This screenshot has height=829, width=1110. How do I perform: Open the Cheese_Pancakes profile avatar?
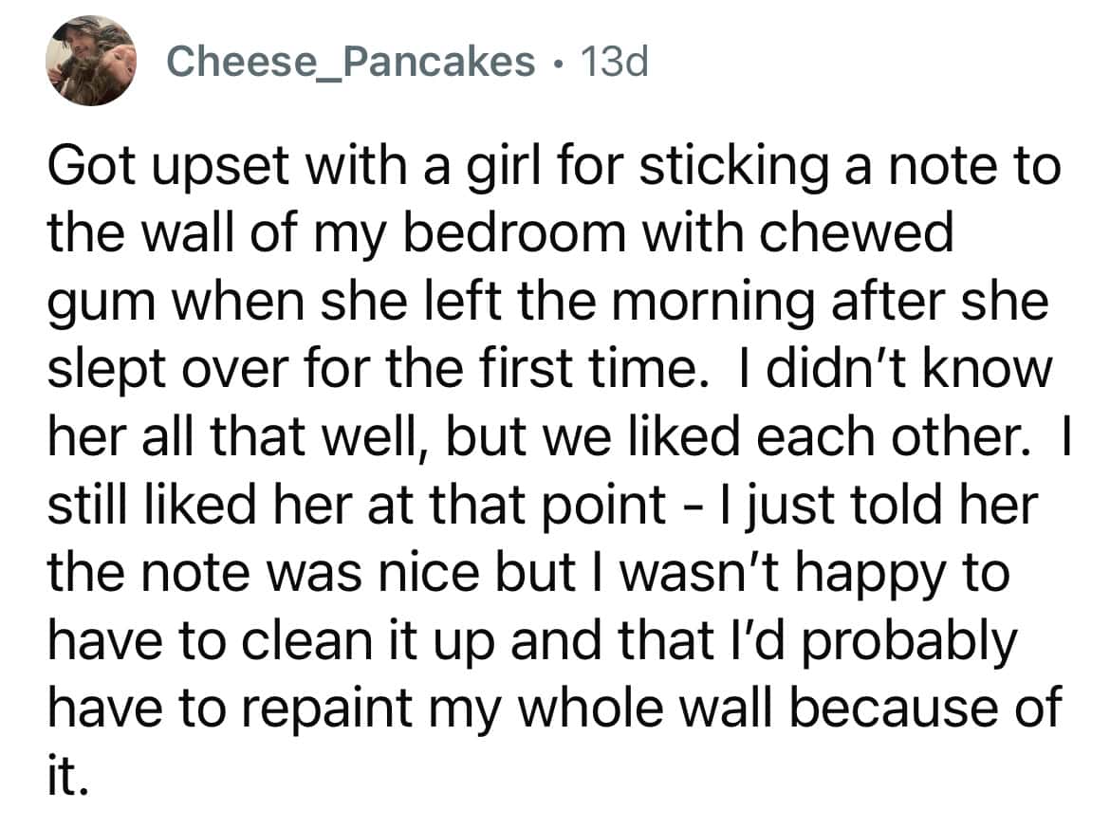[x=91, y=61]
